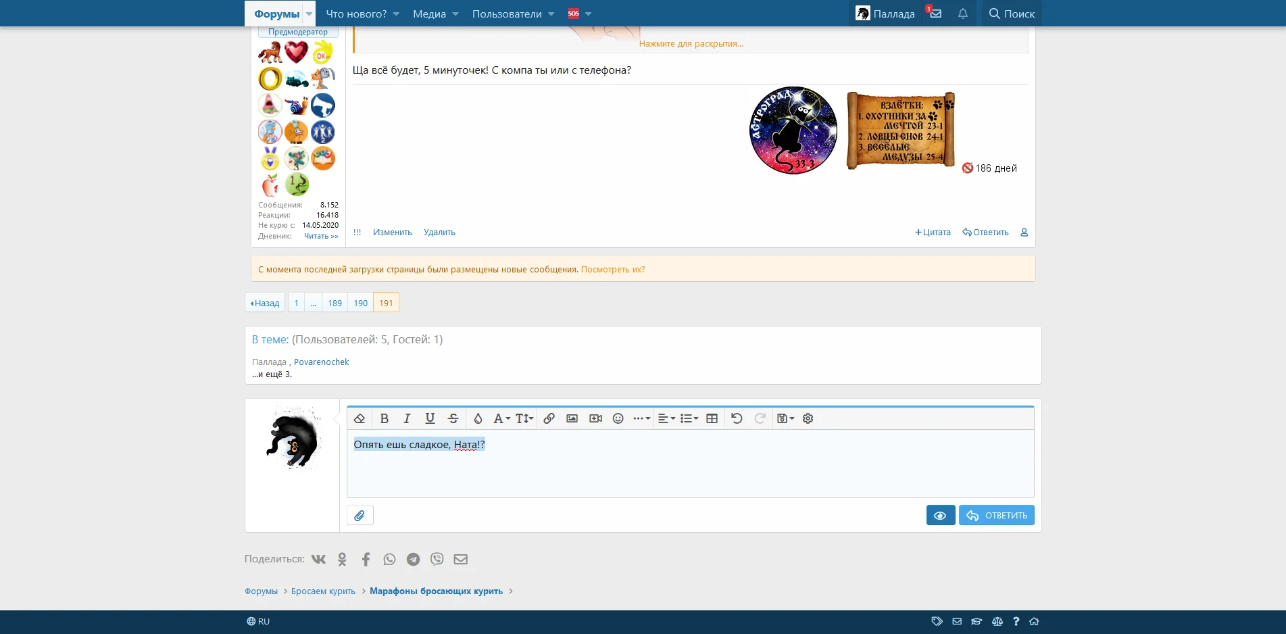Toggle strikethrough formatting
The width and height of the screenshot is (1286, 634).
pos(453,418)
